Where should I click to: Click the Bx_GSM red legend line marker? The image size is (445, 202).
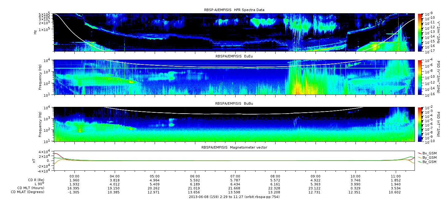tap(419, 153)
